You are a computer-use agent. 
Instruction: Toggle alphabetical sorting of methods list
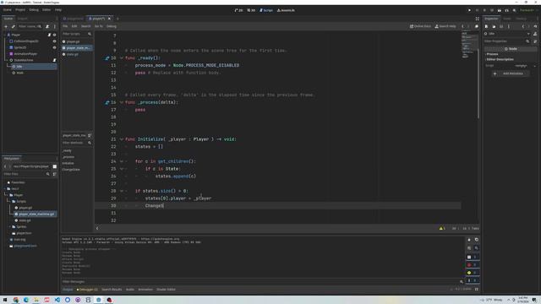click(90, 135)
